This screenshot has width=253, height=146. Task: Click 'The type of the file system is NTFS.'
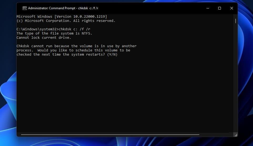click(54, 33)
